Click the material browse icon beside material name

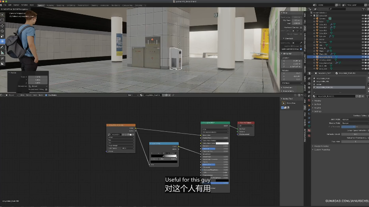(x=314, y=96)
